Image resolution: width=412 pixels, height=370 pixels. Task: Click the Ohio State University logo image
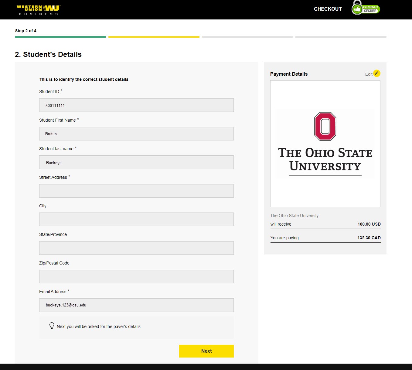click(x=325, y=144)
